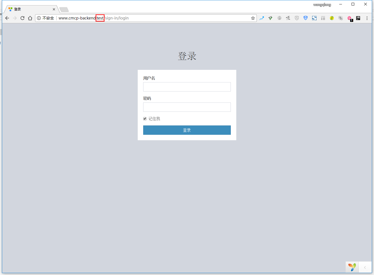Open the blue line-chart extension
The height and width of the screenshot is (275, 374).
tap(262, 18)
